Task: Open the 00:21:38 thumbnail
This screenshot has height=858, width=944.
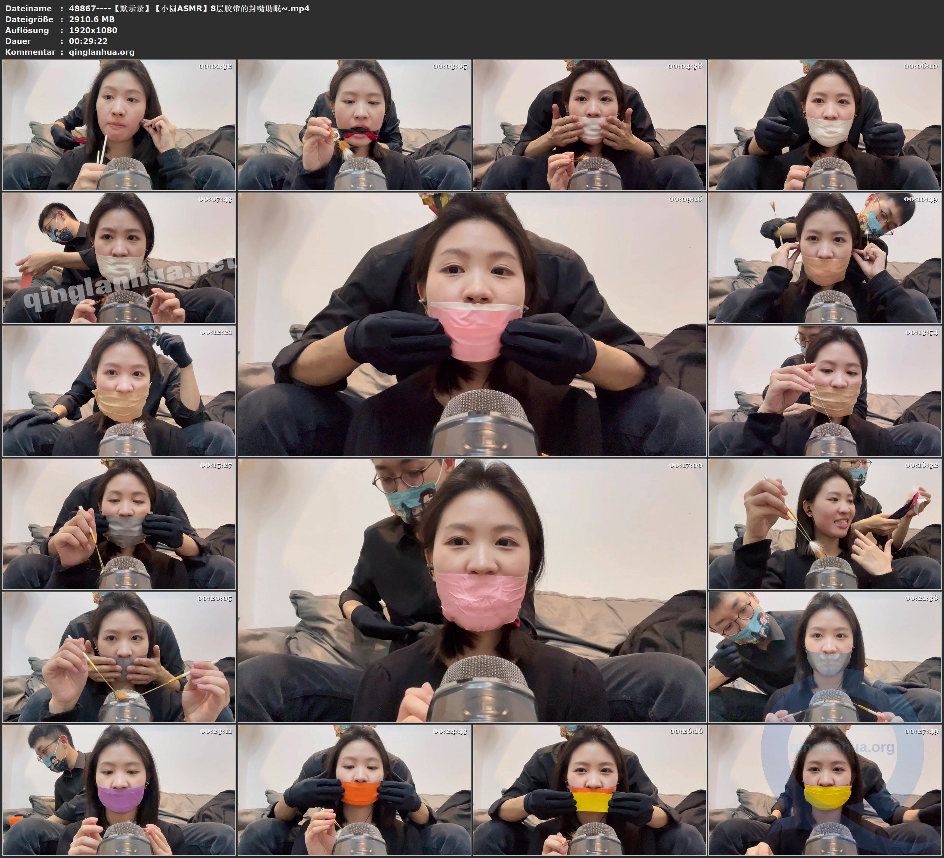Action: point(825,657)
